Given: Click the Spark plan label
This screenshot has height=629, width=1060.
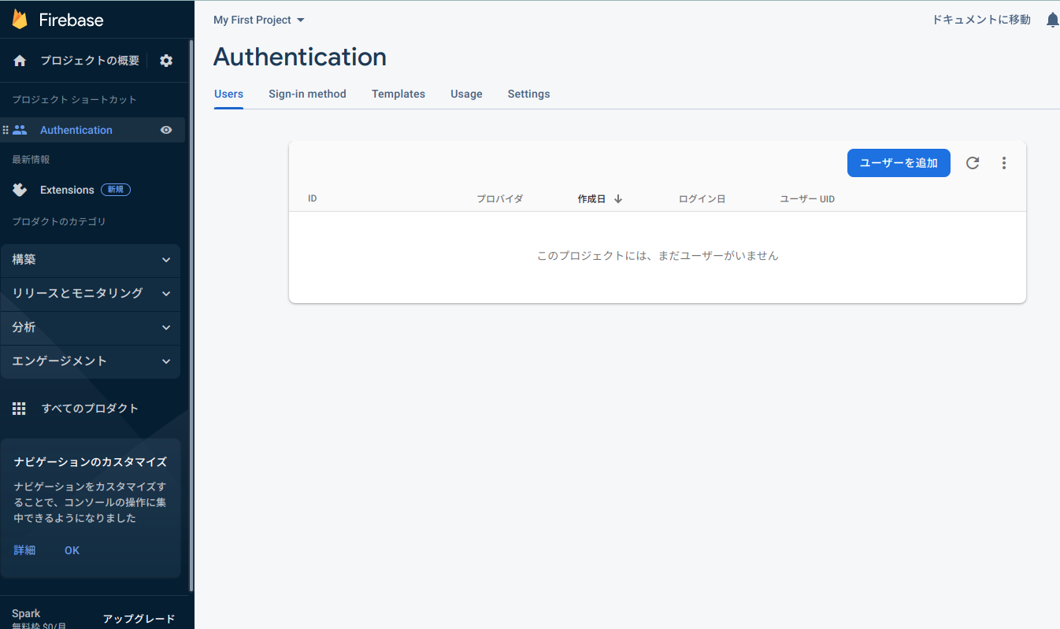Looking at the screenshot, I should point(26,613).
